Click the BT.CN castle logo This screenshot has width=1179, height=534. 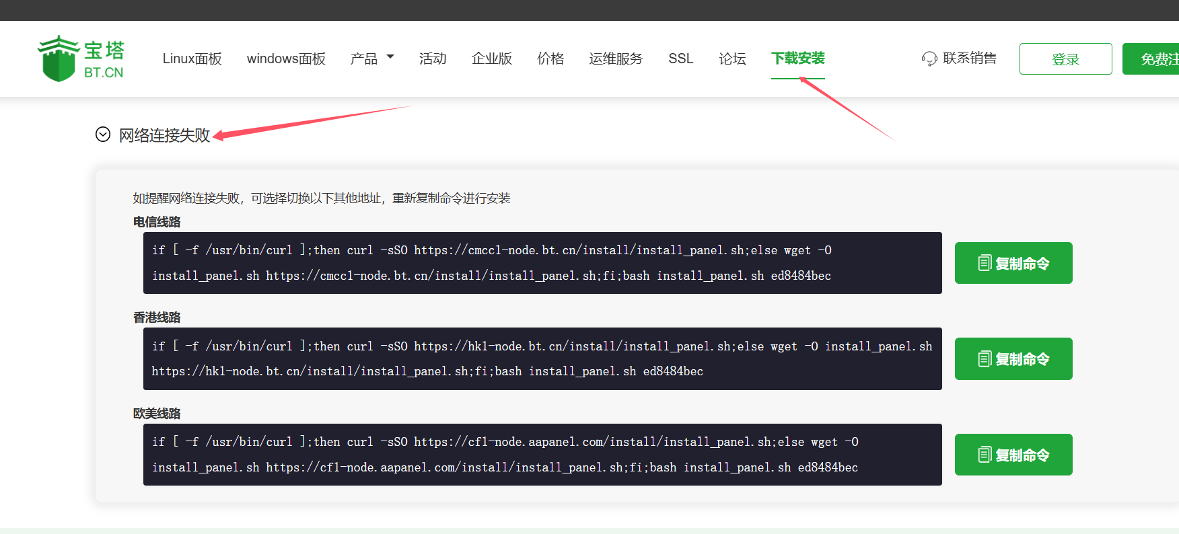[81, 59]
